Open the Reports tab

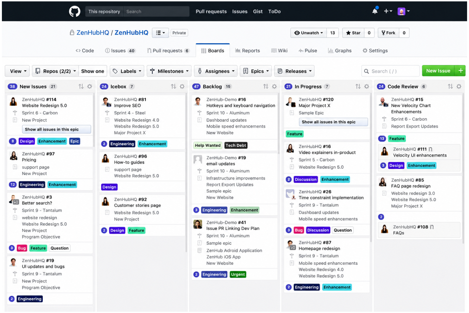(x=247, y=50)
